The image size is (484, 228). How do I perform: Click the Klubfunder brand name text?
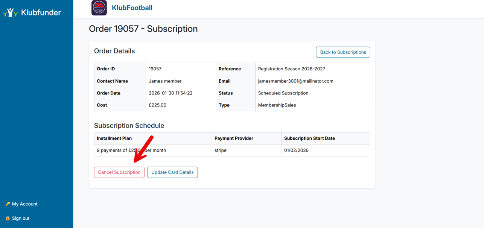[41, 12]
